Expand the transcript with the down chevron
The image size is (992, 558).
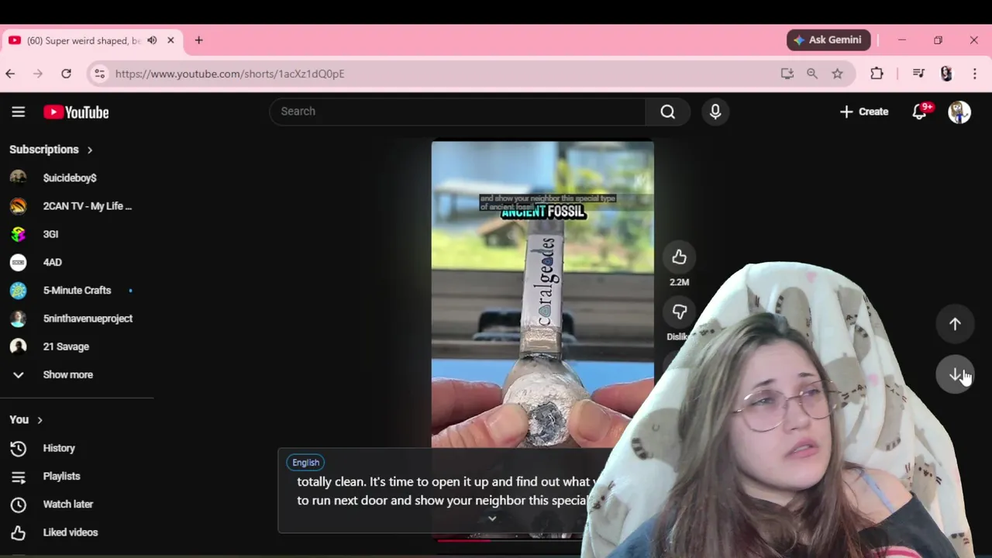point(491,518)
